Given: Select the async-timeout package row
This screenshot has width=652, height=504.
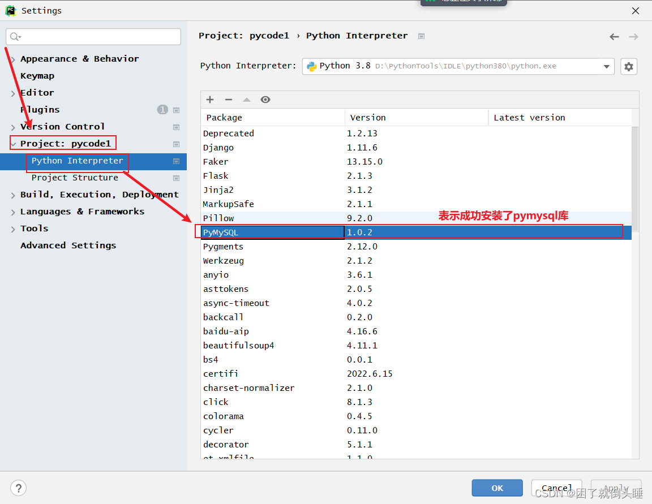Looking at the screenshot, I should (x=416, y=303).
